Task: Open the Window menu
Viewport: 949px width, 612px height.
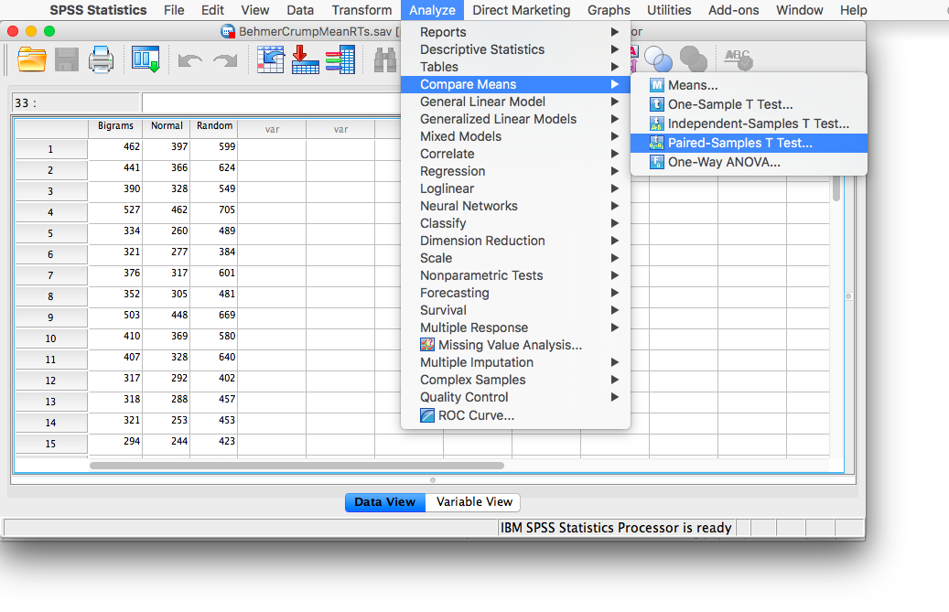Action: 800,10
